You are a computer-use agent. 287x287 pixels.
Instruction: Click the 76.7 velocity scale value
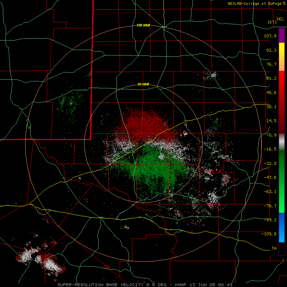(271, 64)
